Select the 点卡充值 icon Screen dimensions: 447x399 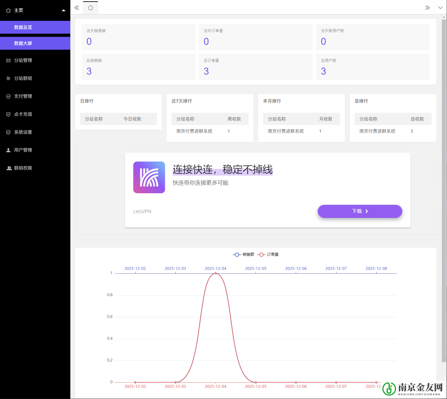(9, 114)
